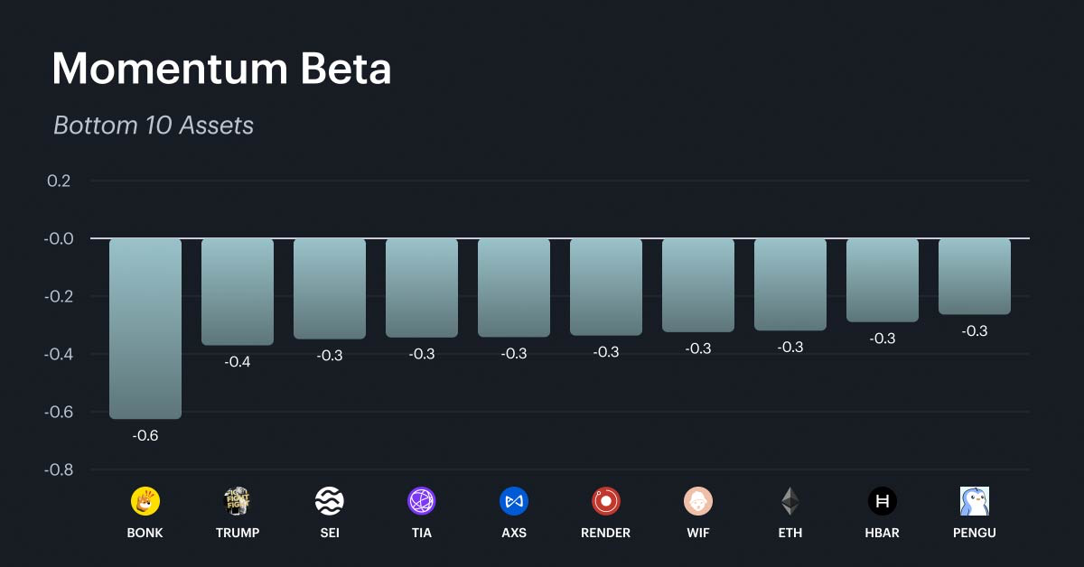Viewport: 1084px width, 567px height.
Task: Click the RENDER text label
Action: [606, 533]
